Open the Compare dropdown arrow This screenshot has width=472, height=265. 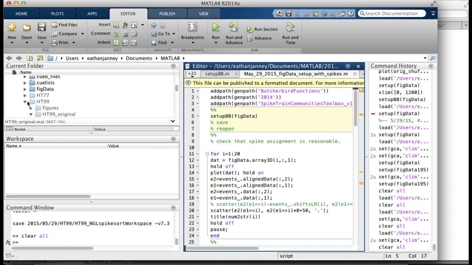pyautogui.click(x=82, y=34)
